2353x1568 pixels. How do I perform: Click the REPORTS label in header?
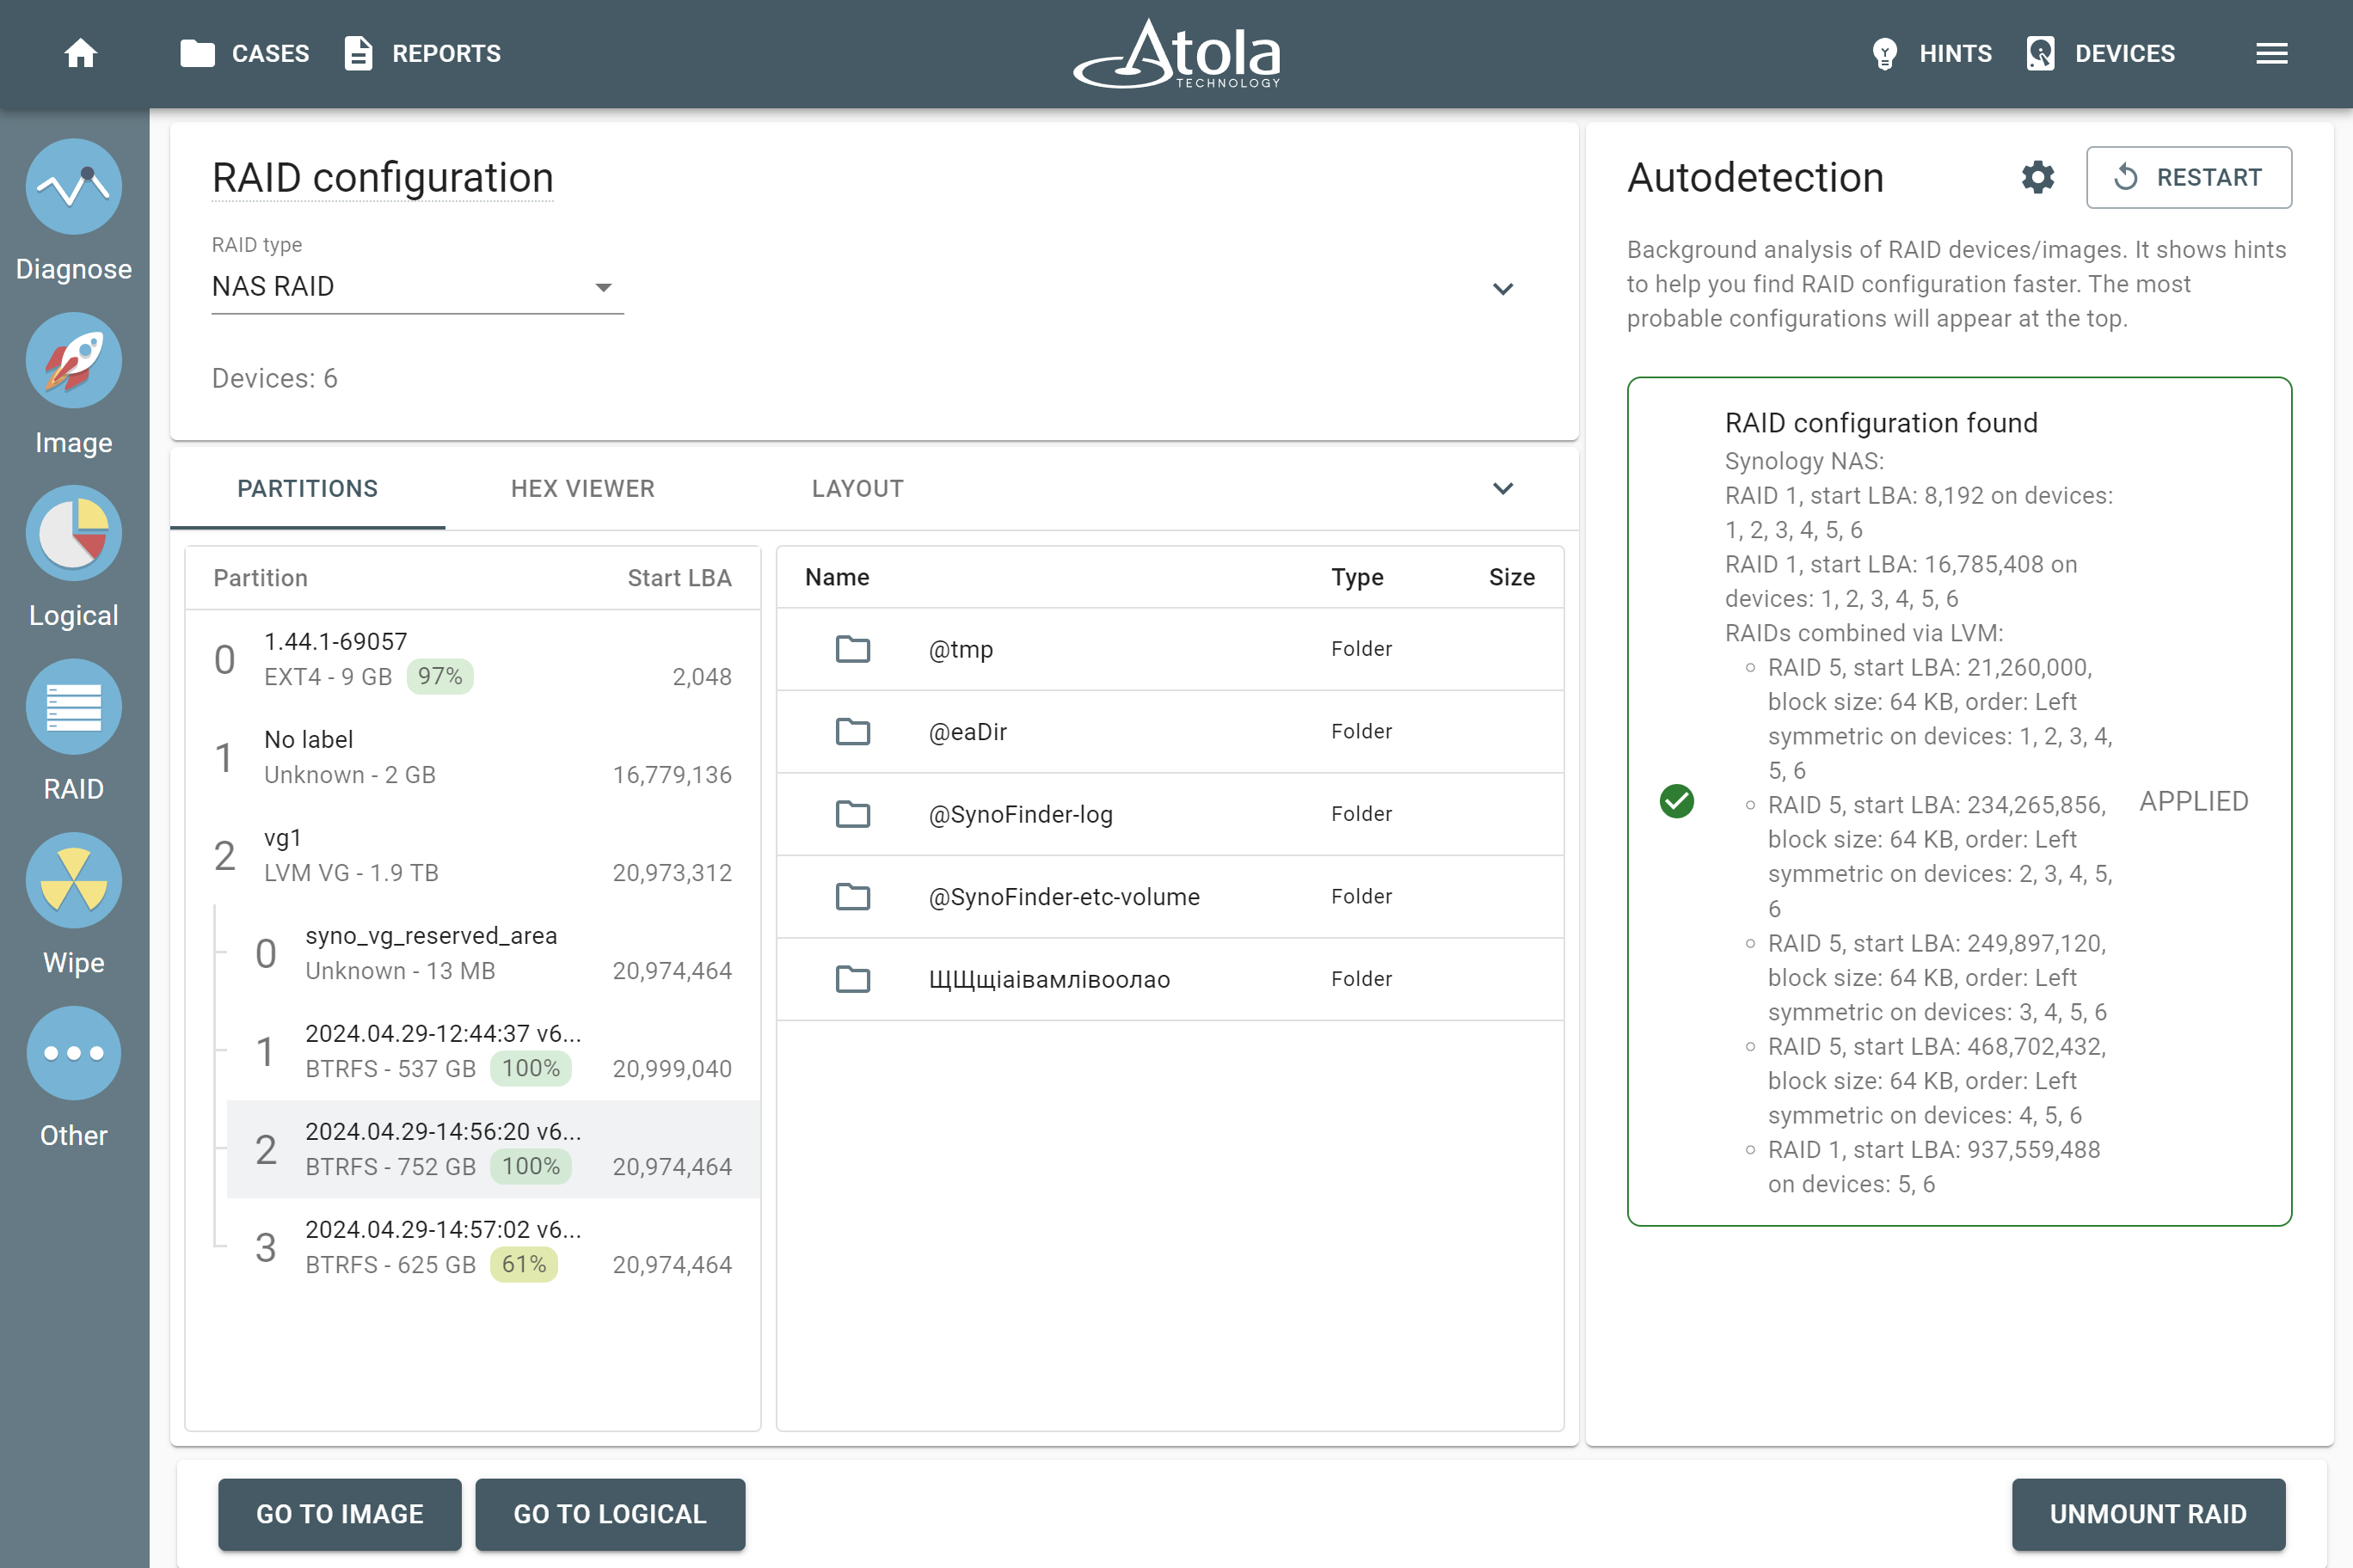[x=446, y=53]
